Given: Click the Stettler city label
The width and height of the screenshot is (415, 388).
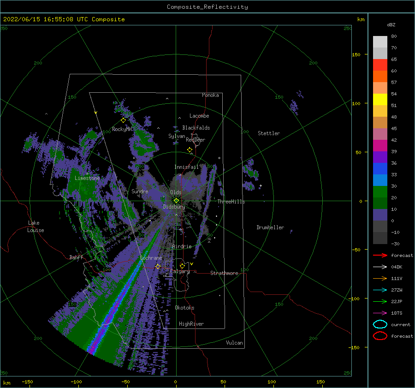Looking at the screenshot, I should pos(269,133).
